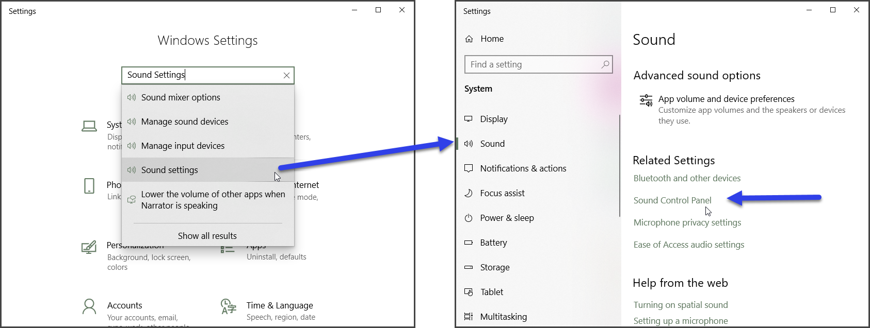Click the Multitasking icon in the sidebar

click(469, 317)
